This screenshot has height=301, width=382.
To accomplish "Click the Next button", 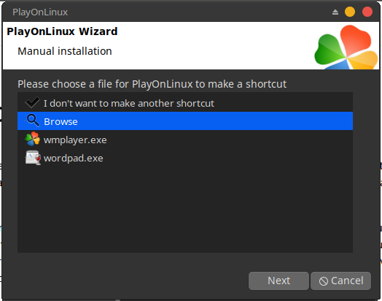I will 278,281.
